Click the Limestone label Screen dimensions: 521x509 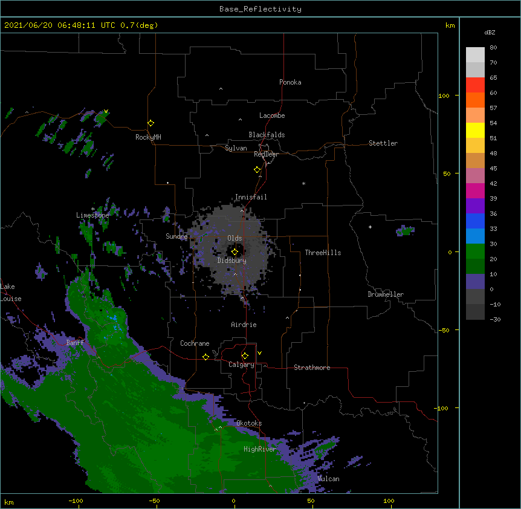tap(92, 215)
